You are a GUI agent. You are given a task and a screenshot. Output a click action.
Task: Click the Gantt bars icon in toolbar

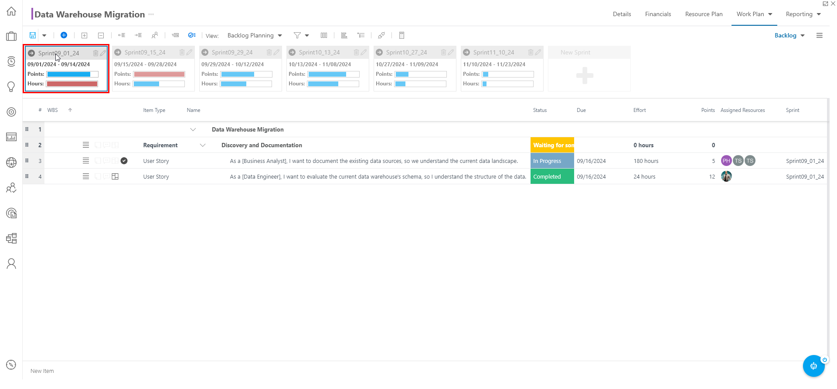coord(344,35)
